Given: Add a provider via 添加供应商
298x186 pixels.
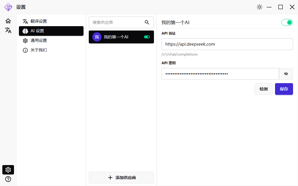Looking at the screenshot, I should pyautogui.click(x=121, y=177).
